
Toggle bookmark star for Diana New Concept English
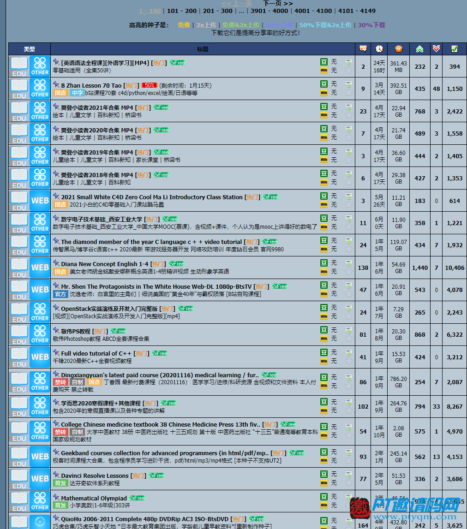(349, 272)
